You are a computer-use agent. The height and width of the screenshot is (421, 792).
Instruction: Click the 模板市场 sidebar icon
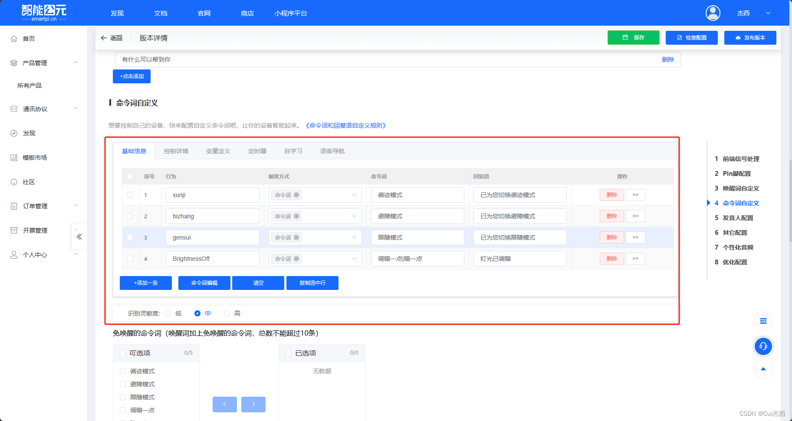[x=14, y=158]
